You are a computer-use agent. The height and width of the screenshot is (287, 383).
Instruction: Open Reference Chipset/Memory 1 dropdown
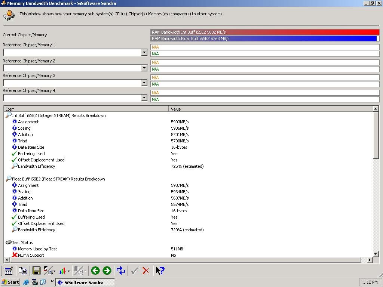144,52
